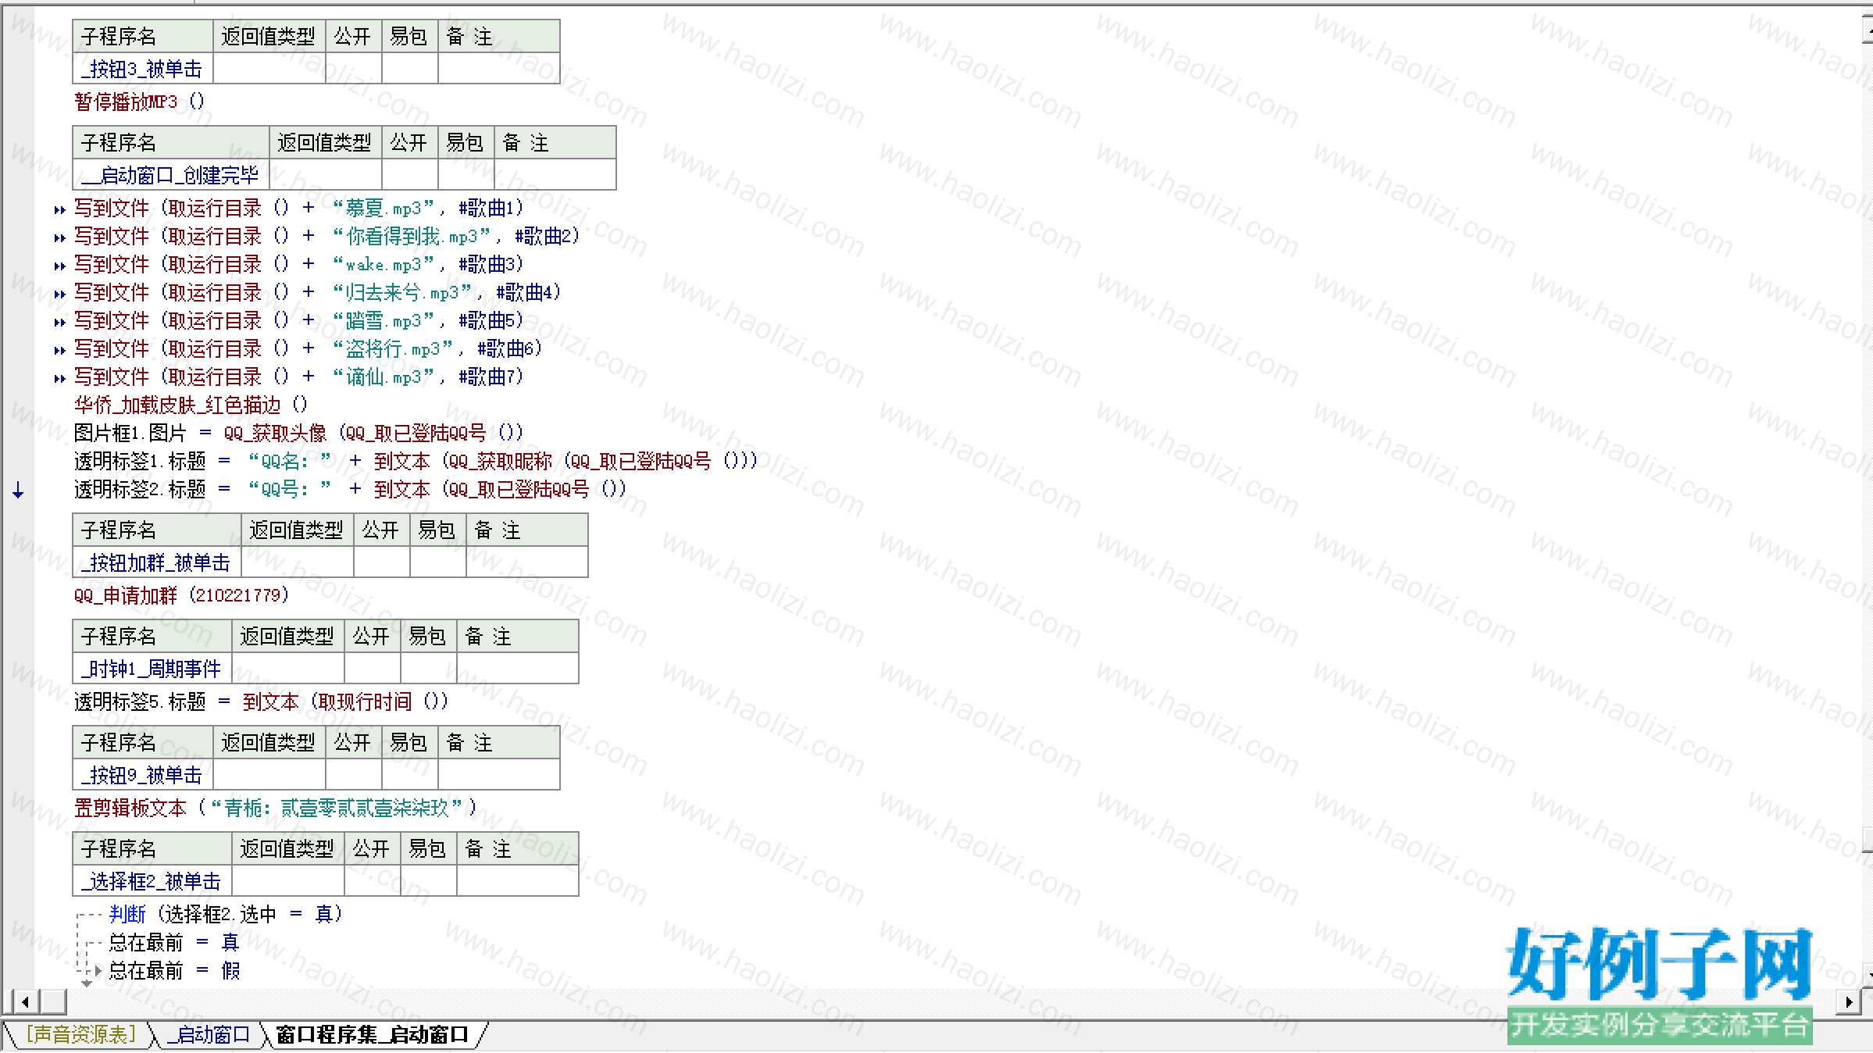Image resolution: width=1873 pixels, height=1053 pixels.
Task: Click the 公开 cell of _选择框2_被单击
Action: point(373,881)
